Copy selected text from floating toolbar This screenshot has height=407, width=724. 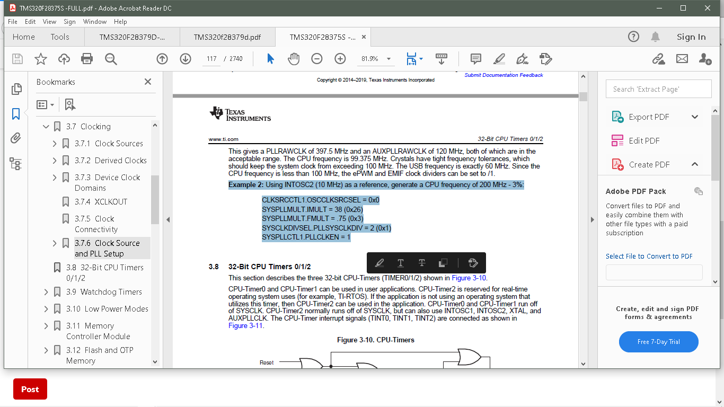444,263
